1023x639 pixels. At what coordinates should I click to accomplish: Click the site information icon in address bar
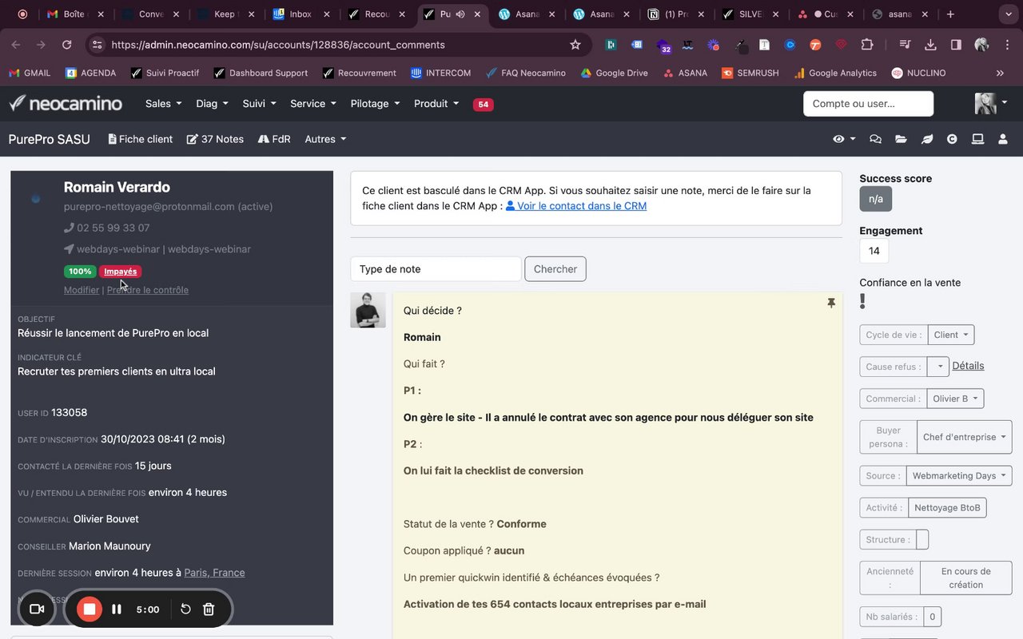pyautogui.click(x=97, y=45)
